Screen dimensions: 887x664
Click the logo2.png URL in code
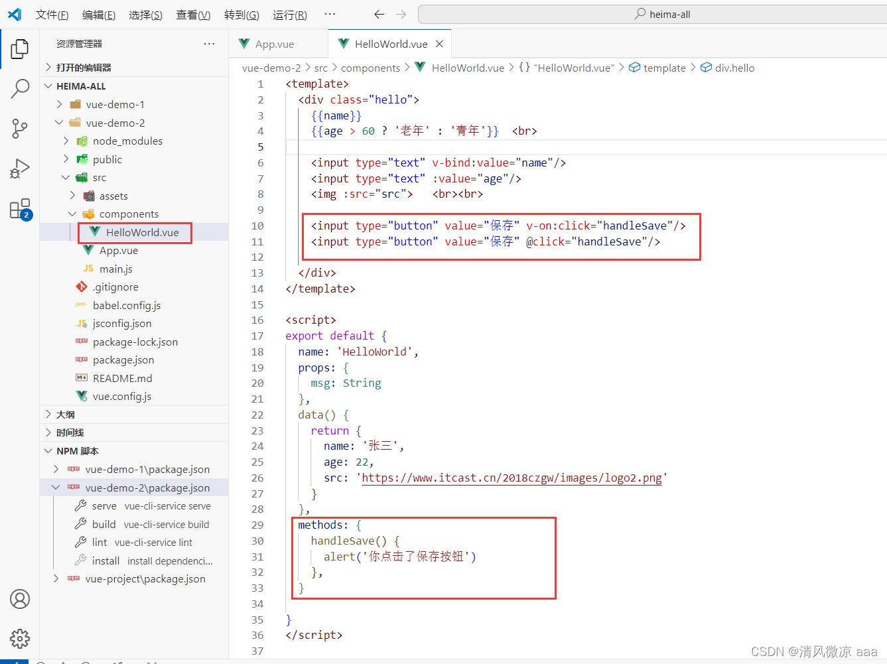[512, 478]
